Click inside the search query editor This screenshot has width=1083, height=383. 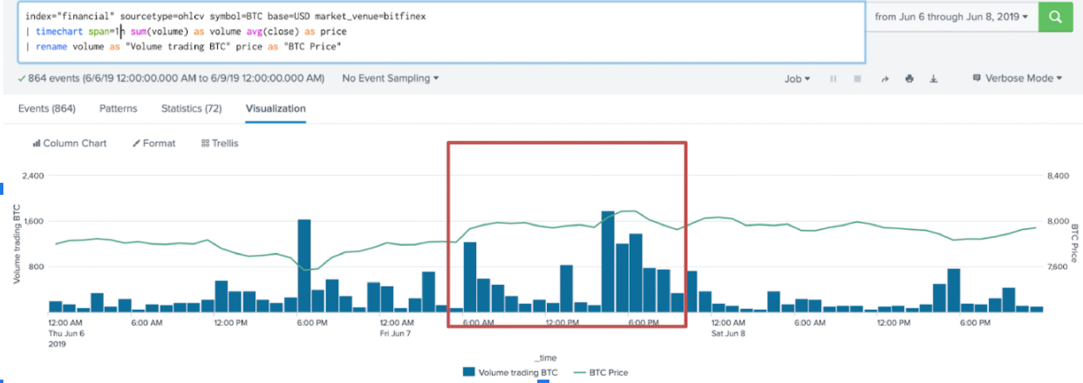(441, 32)
